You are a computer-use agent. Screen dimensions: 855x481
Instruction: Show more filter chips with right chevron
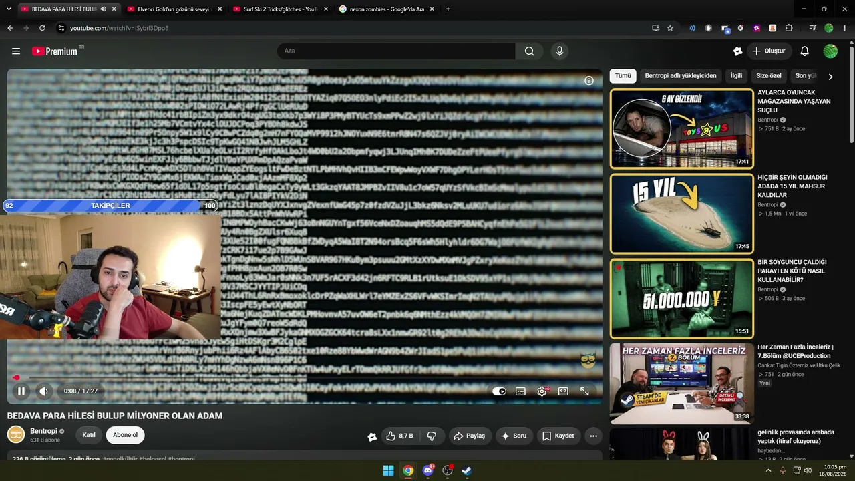click(x=830, y=77)
